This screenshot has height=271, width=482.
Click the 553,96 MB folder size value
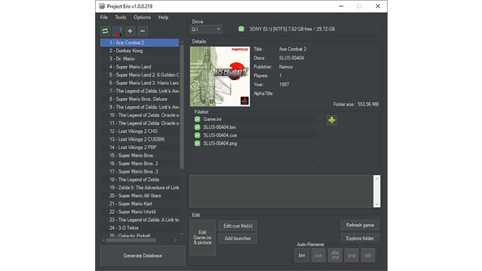click(368, 105)
